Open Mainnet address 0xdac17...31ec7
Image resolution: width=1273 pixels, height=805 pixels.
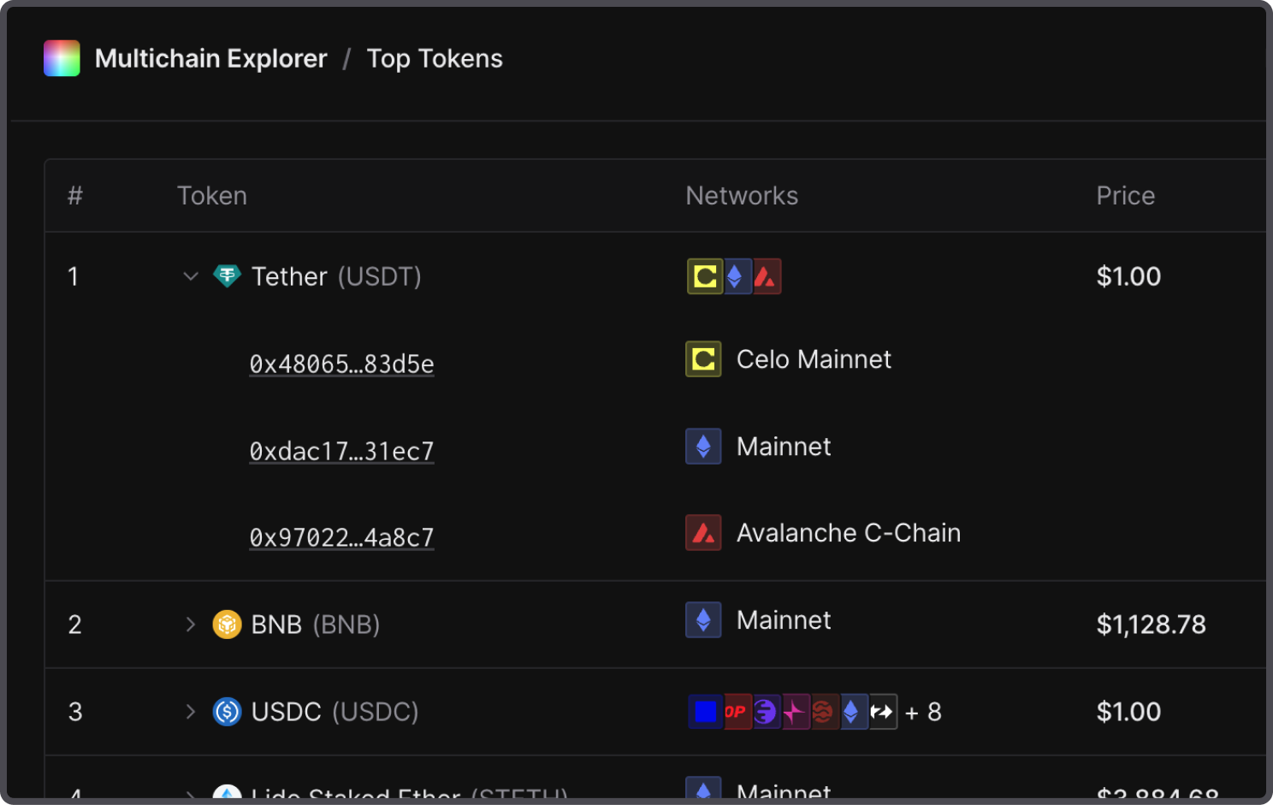coord(341,452)
